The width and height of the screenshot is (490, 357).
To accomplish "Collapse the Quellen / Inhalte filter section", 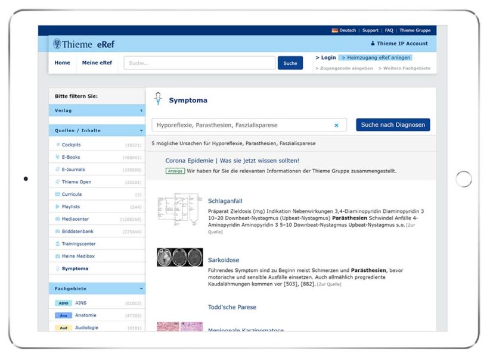I will 97,130.
